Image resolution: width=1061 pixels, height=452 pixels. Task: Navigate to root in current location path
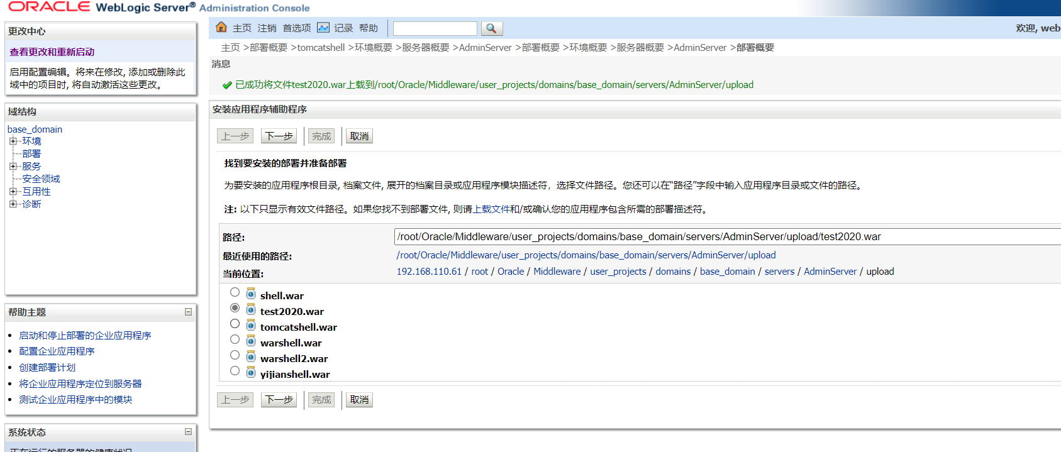click(480, 272)
